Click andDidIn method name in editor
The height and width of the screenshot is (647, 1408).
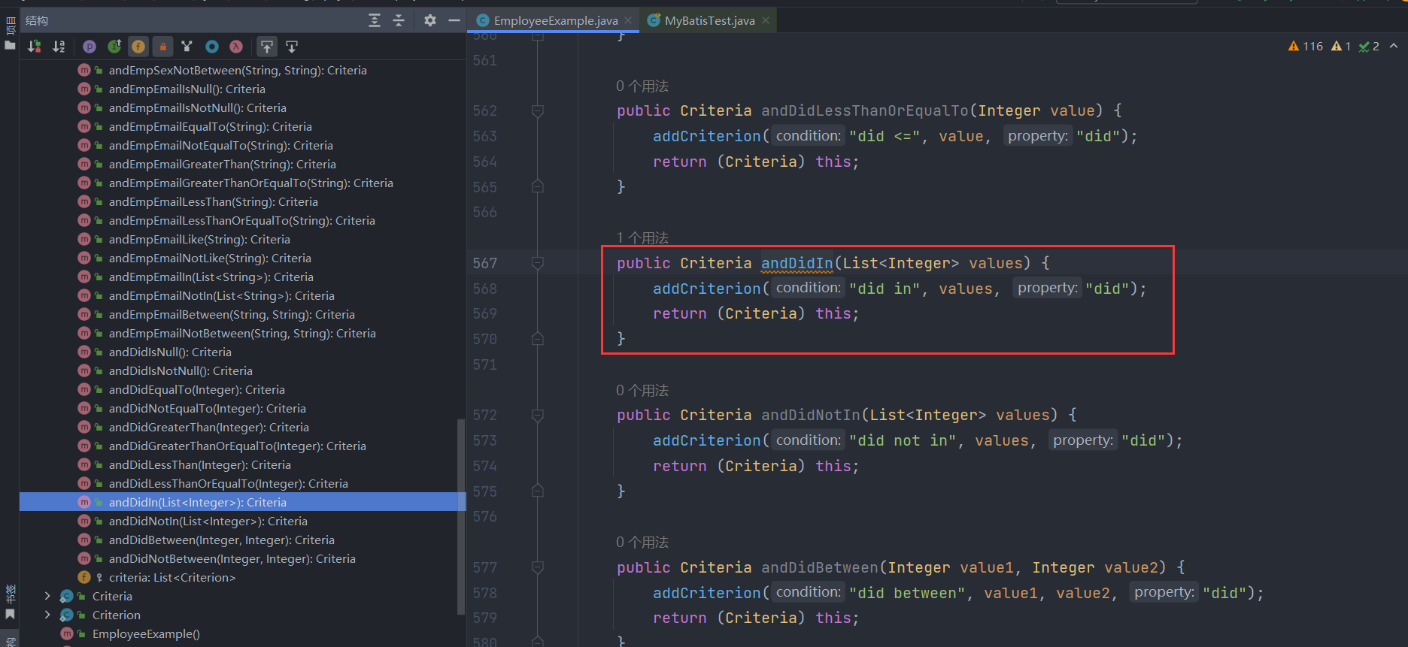click(797, 263)
